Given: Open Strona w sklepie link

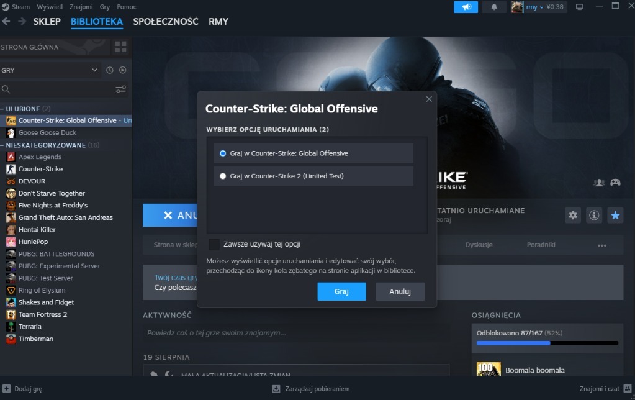Looking at the screenshot, I should (175, 245).
